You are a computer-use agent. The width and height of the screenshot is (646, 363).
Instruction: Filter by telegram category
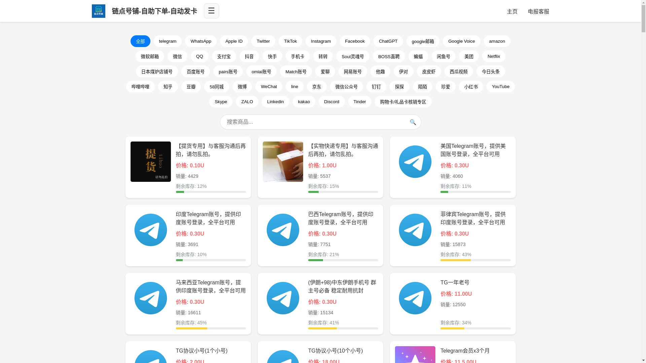point(168,41)
